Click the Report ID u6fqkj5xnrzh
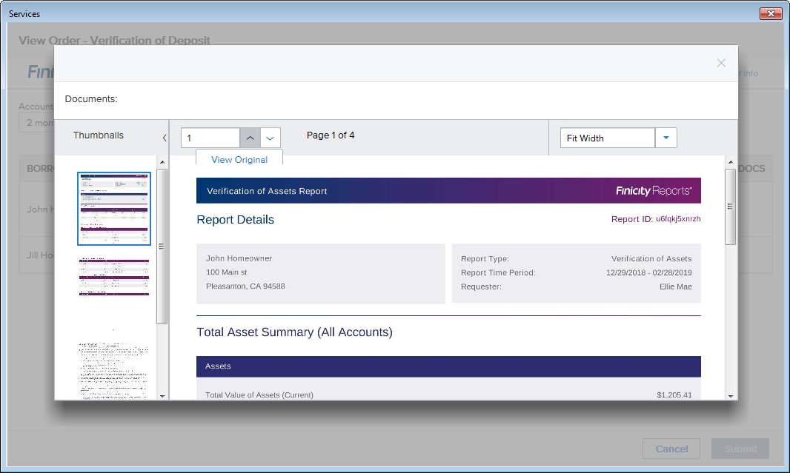 656,219
